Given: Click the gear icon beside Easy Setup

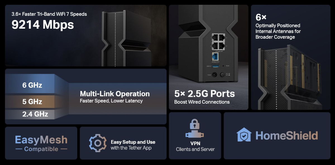Looking at the screenshot, I should (98, 143).
